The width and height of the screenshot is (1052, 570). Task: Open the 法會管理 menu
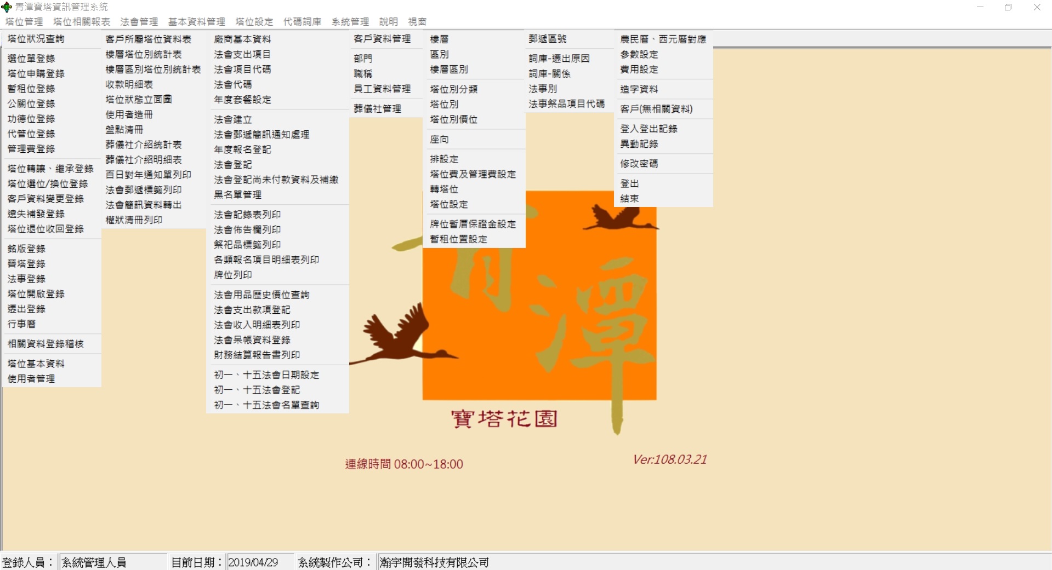point(139,22)
